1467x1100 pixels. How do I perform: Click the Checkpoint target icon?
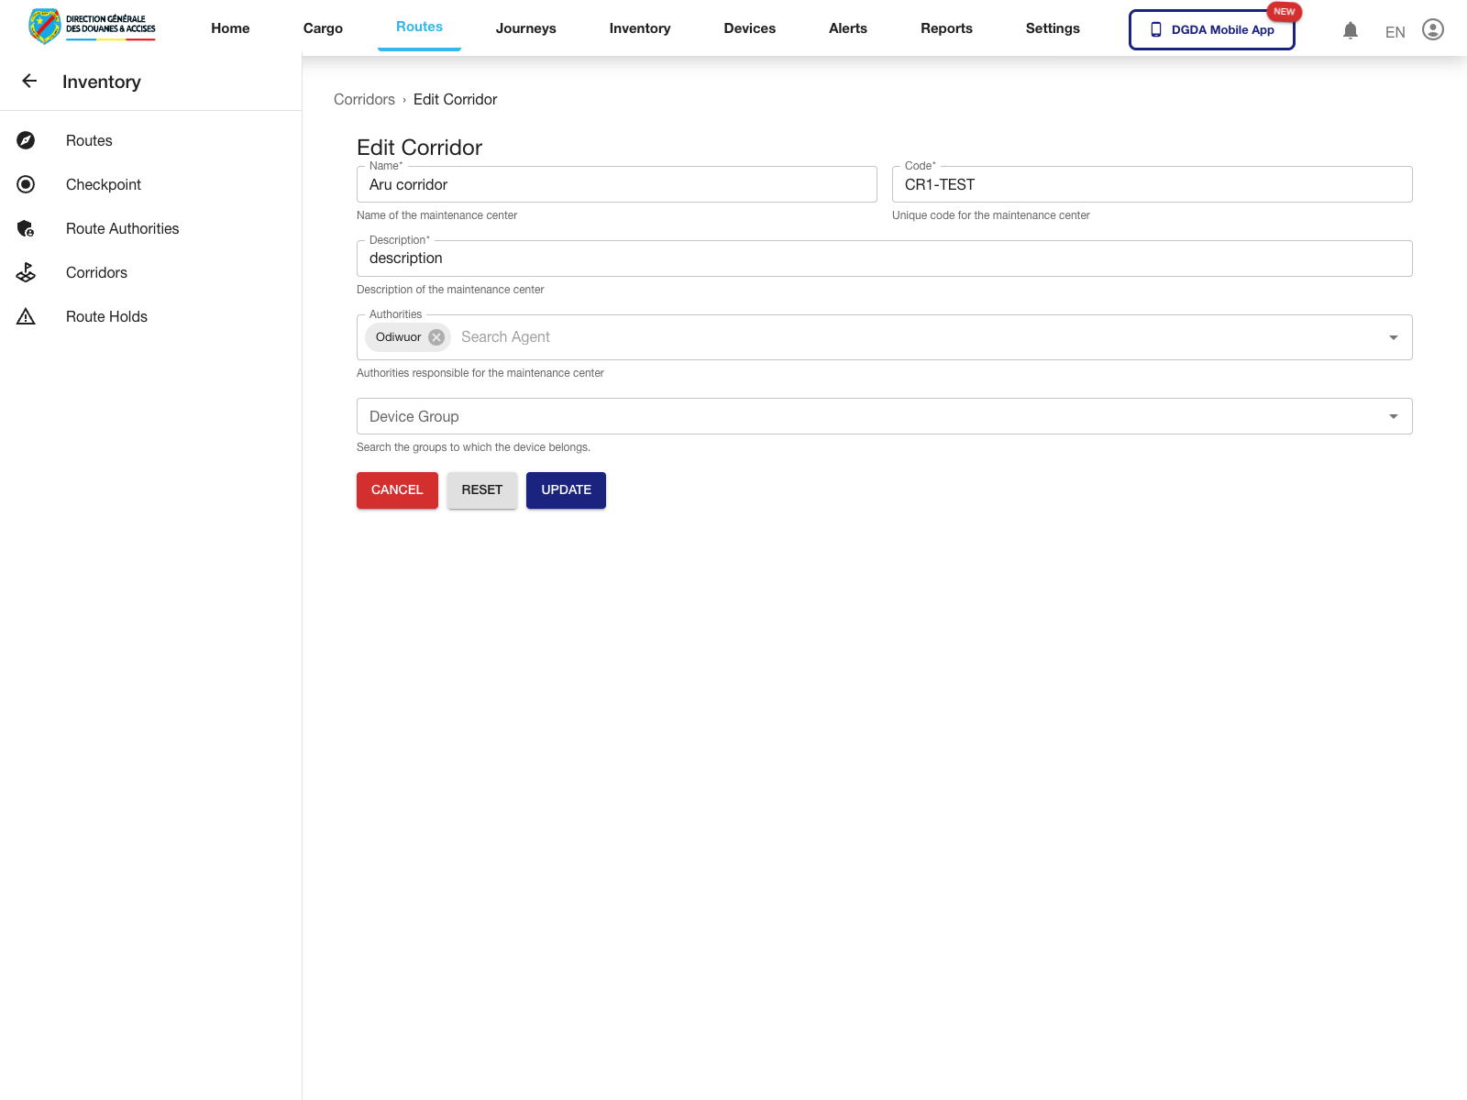click(26, 184)
